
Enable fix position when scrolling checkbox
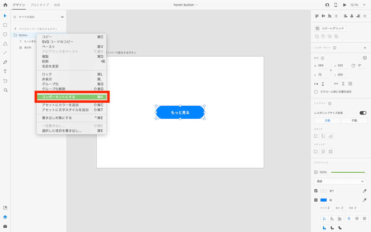(x=316, y=92)
